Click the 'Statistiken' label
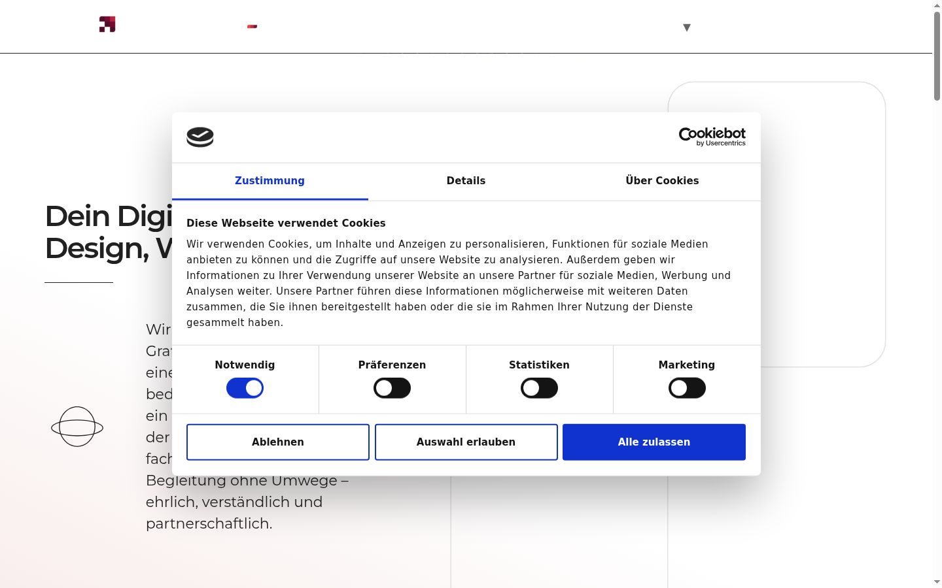Image resolution: width=942 pixels, height=588 pixels. click(x=539, y=365)
